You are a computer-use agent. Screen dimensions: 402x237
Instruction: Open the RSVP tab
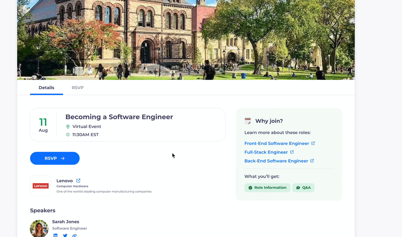pos(78,88)
